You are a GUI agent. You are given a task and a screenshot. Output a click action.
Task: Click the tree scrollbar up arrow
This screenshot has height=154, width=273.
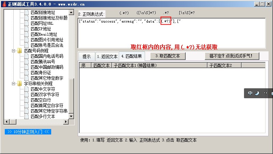coord(71,12)
